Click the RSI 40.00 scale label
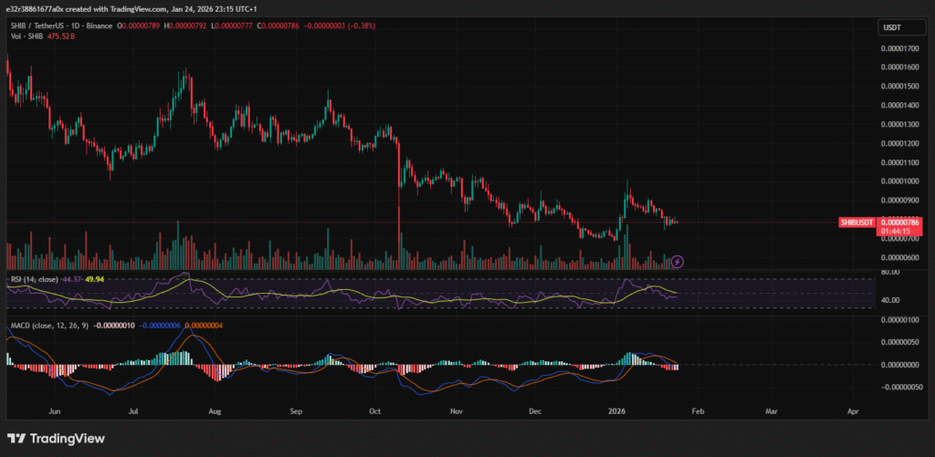The height and width of the screenshot is (457, 935). 891,299
